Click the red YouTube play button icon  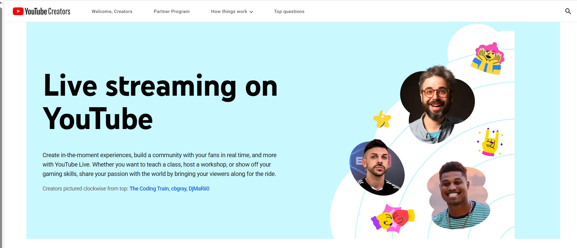coord(18,12)
